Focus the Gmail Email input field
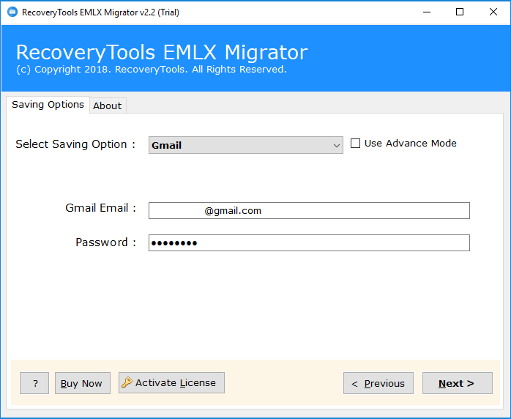The image size is (511, 419). pos(309,211)
